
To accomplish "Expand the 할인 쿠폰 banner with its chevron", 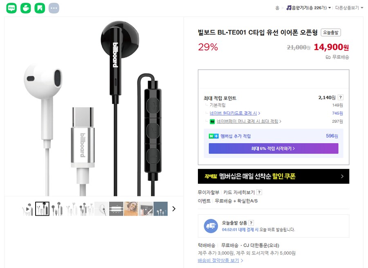I will point(343,176).
